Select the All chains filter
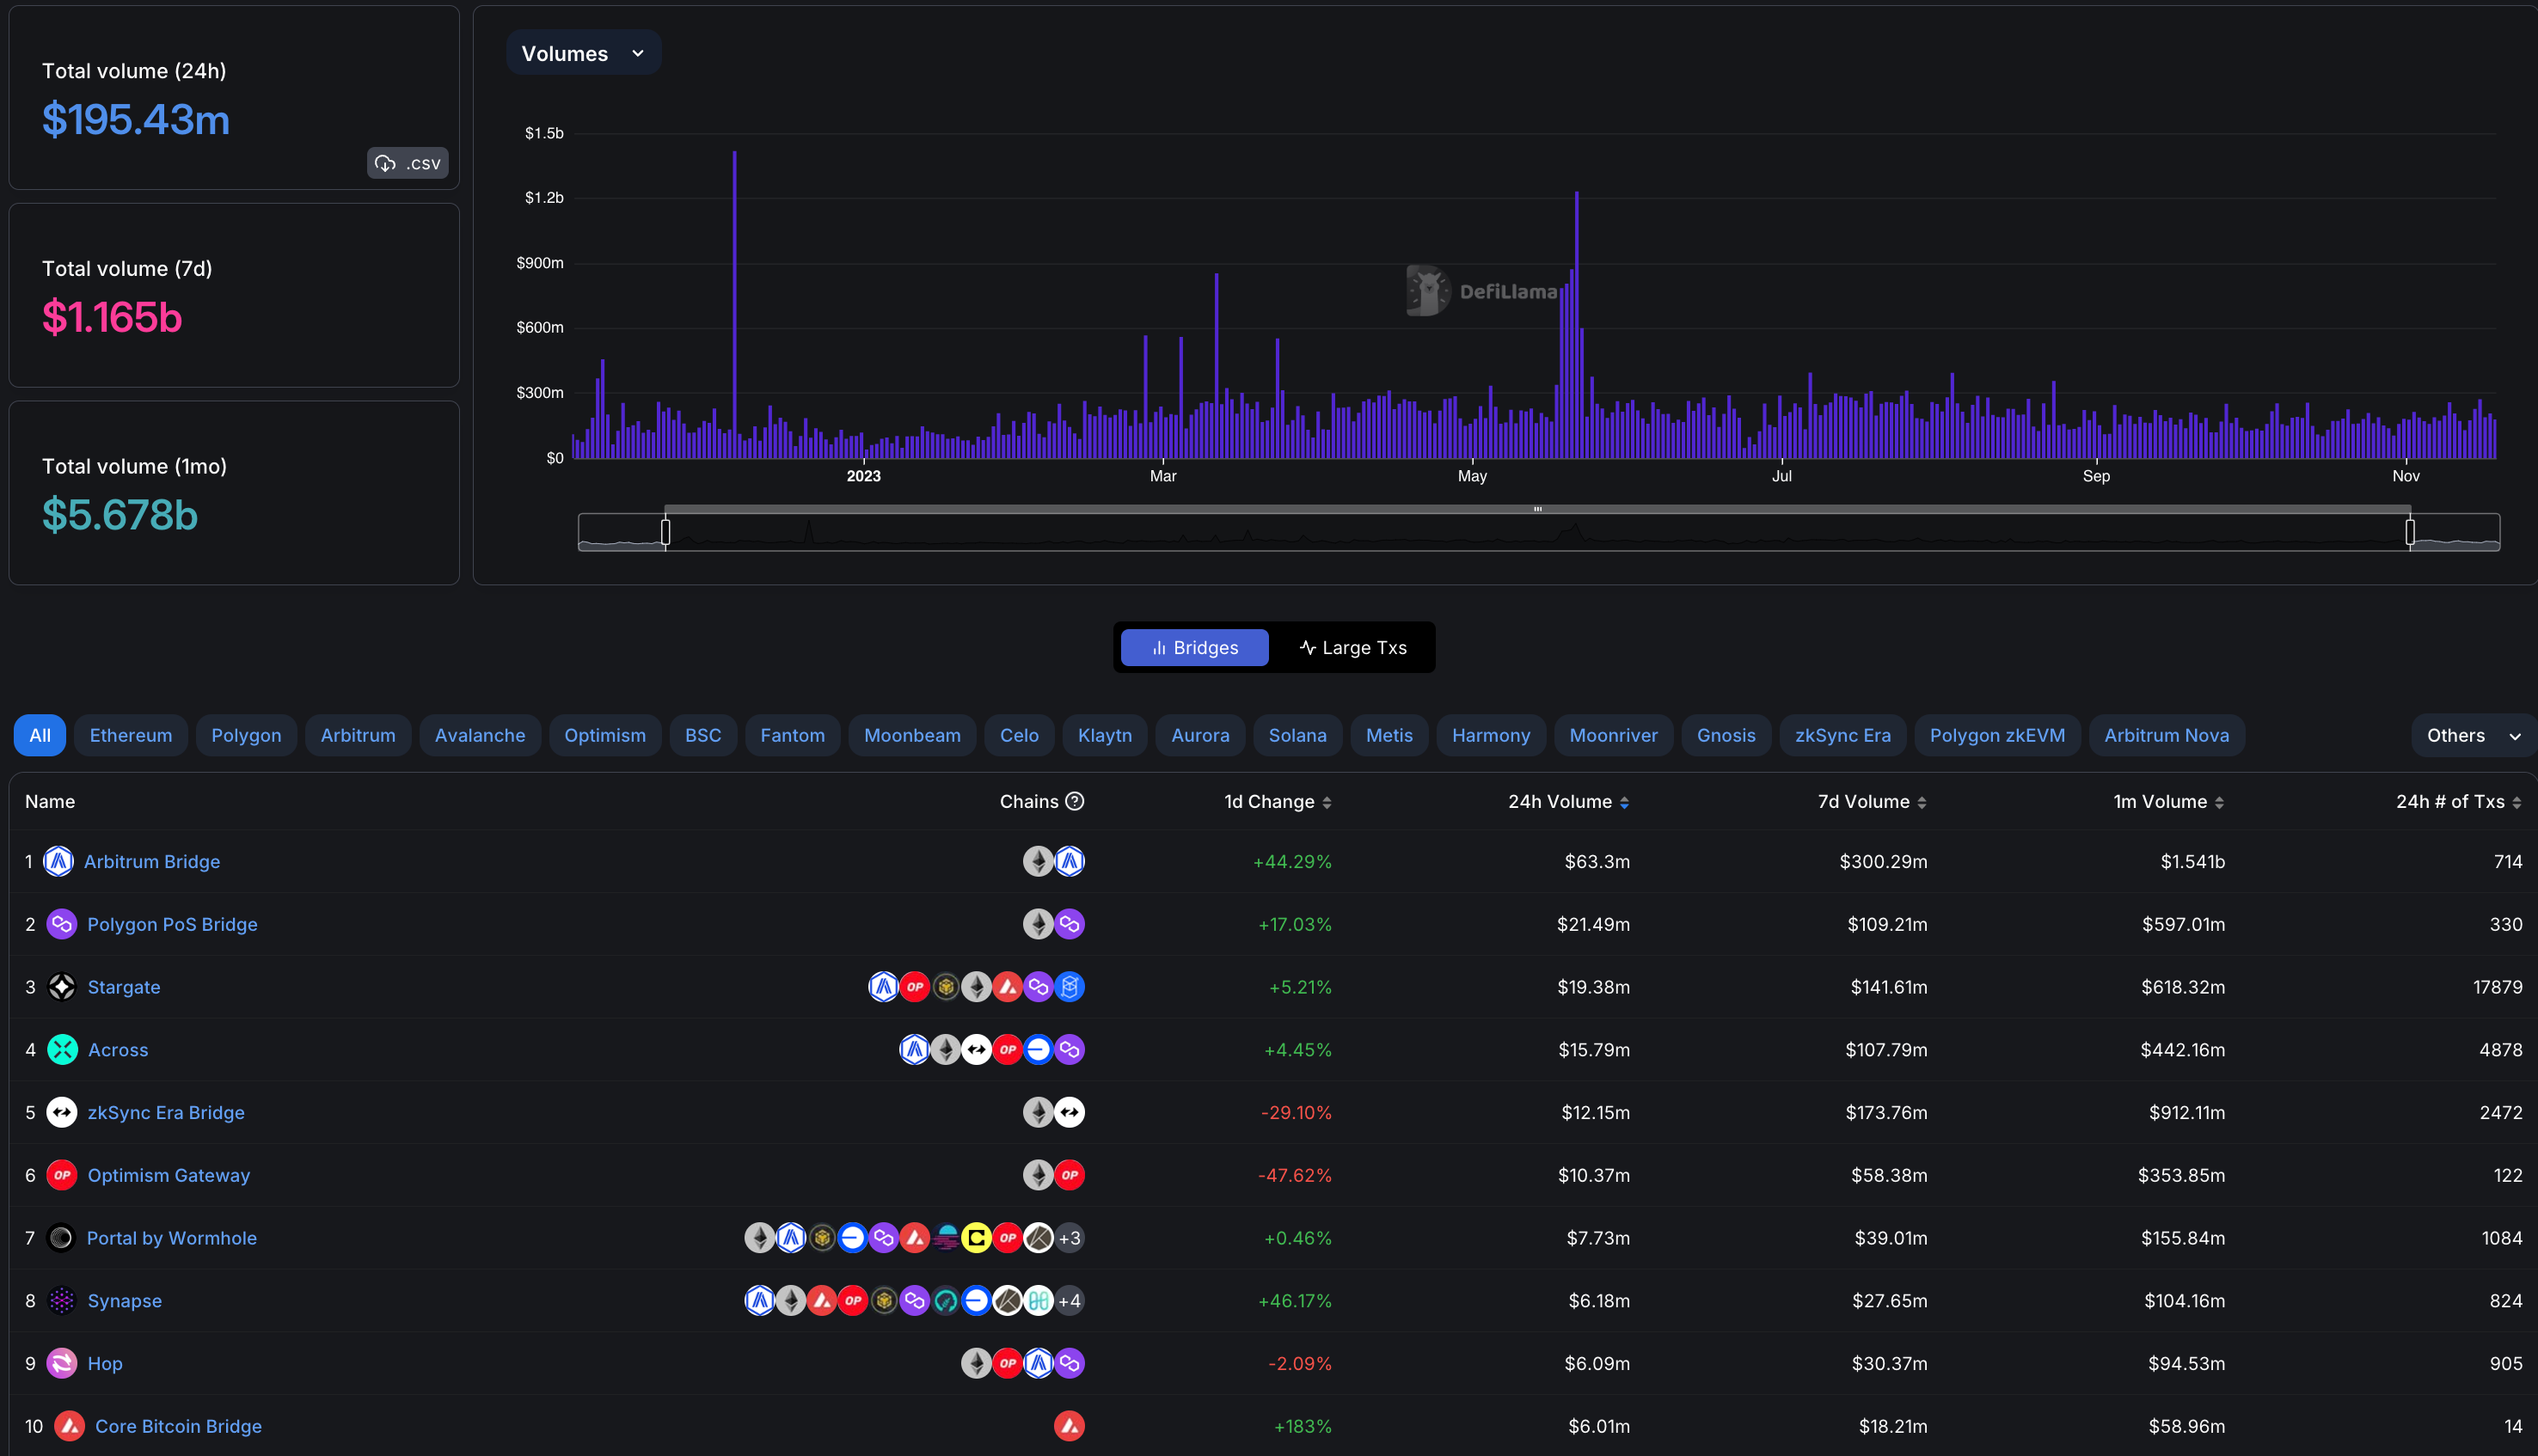 40,735
